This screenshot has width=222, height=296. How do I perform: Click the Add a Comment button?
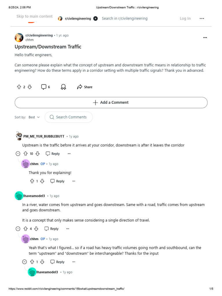tap(111, 103)
